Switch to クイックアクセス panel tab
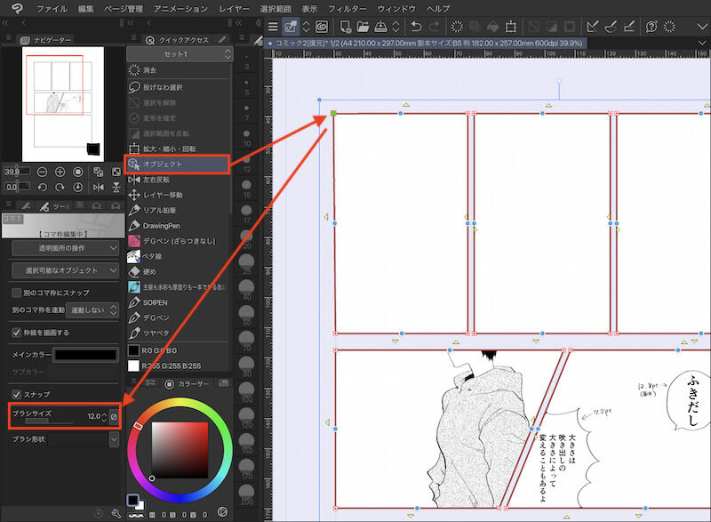The height and width of the screenshot is (522, 711). (179, 40)
